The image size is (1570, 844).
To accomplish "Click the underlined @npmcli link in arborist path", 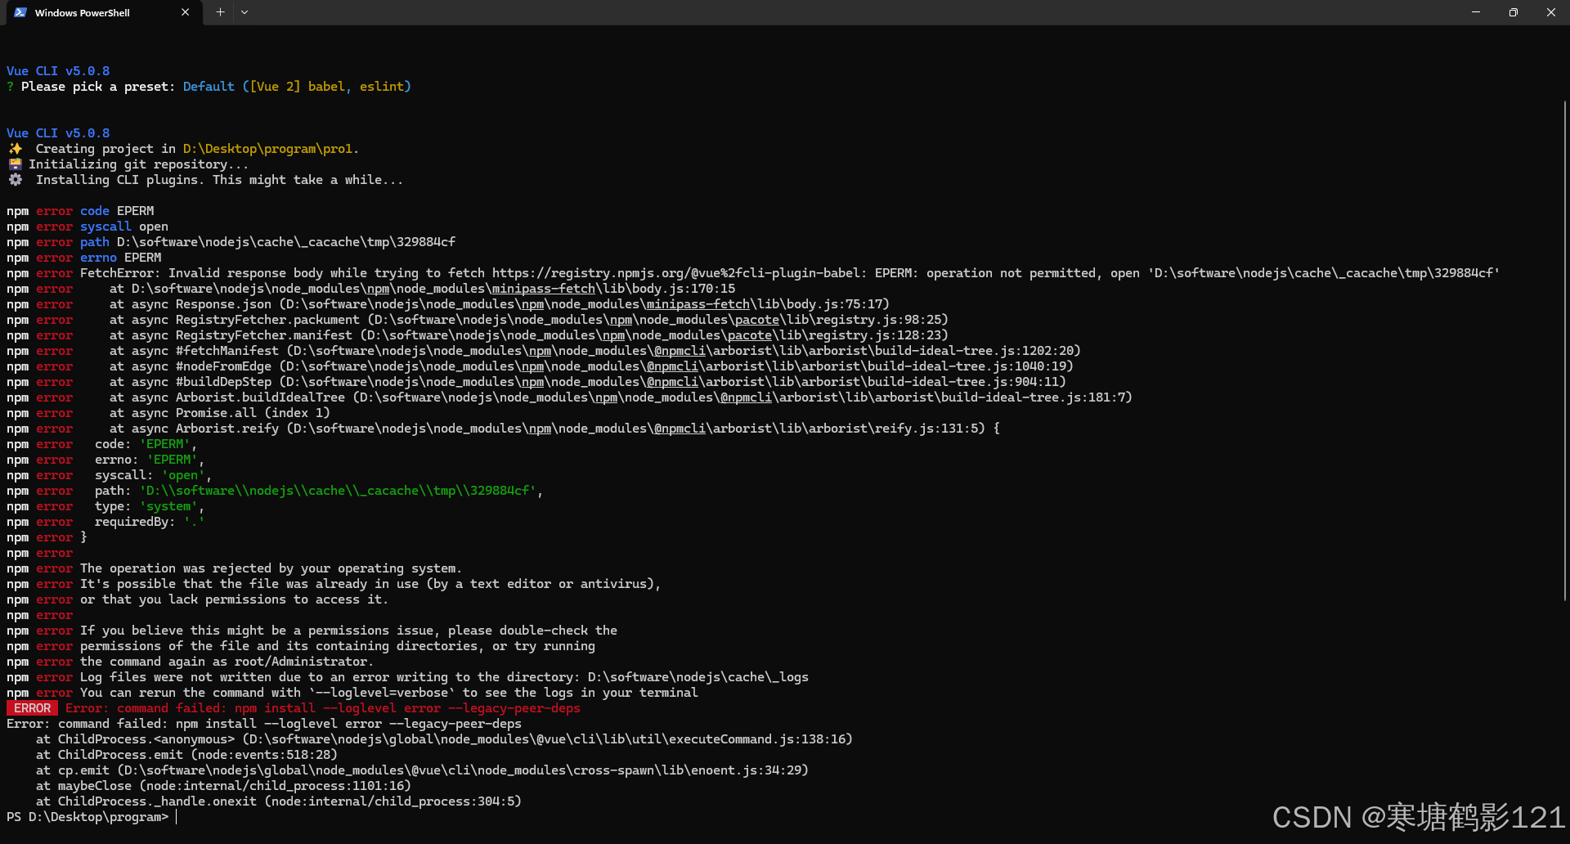I will [x=680, y=350].
